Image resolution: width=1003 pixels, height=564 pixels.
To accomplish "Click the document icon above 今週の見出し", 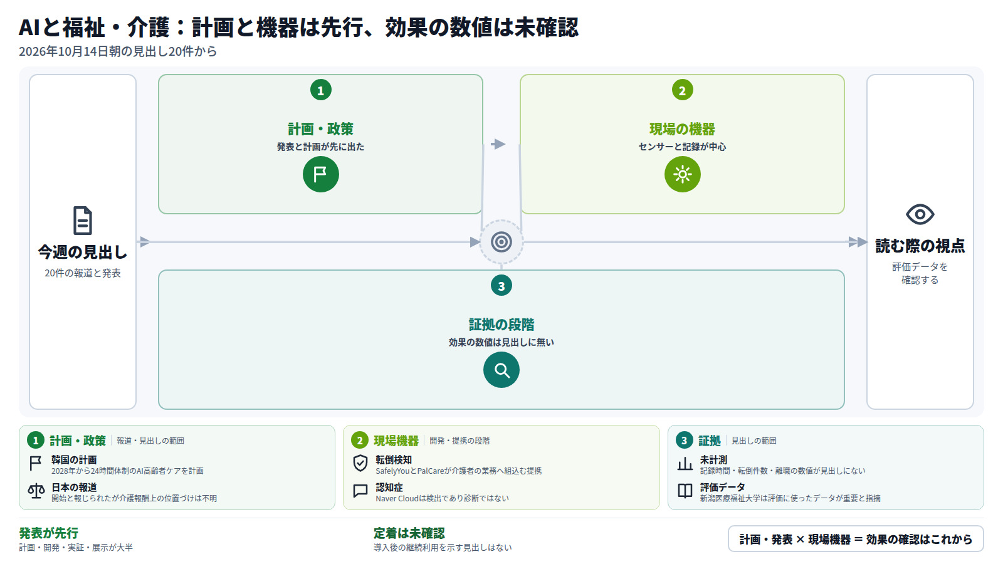I will (83, 221).
